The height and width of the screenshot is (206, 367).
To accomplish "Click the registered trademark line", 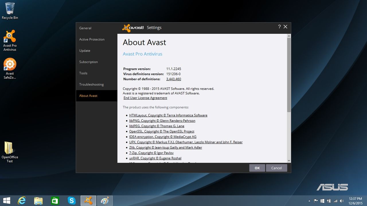I will (x=161, y=93).
